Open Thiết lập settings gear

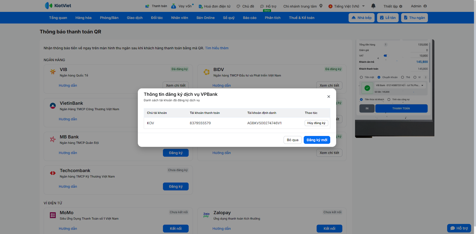400,6
